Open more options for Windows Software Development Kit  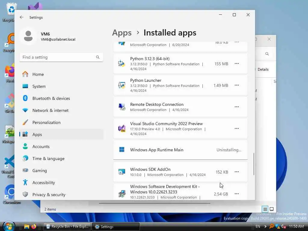point(237,194)
